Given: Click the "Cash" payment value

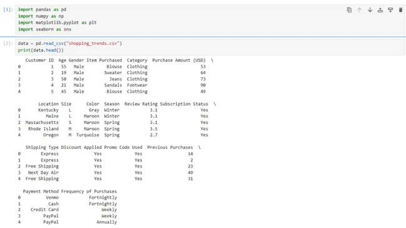Looking at the screenshot, I should pos(53,204).
